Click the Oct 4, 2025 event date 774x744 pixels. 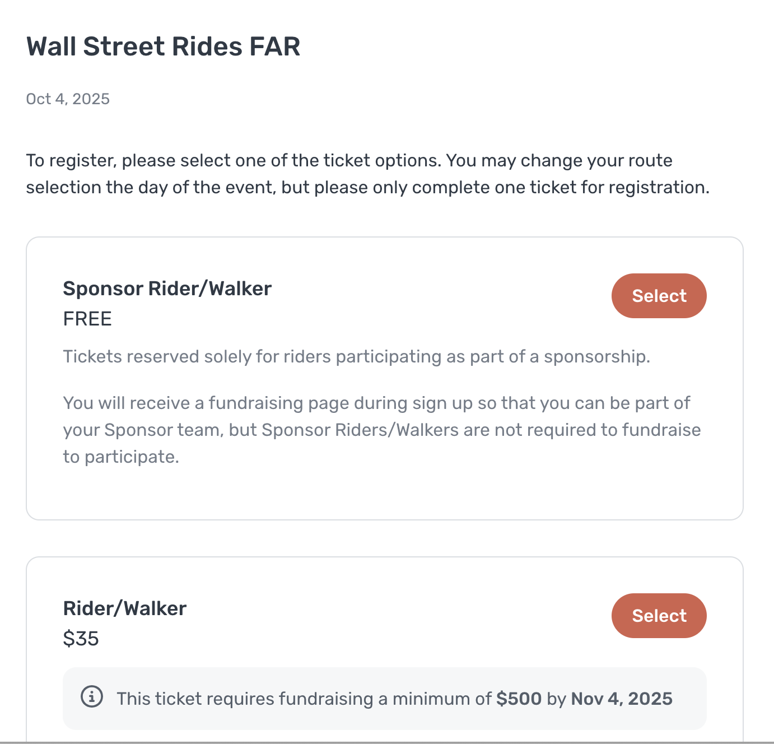(x=68, y=99)
